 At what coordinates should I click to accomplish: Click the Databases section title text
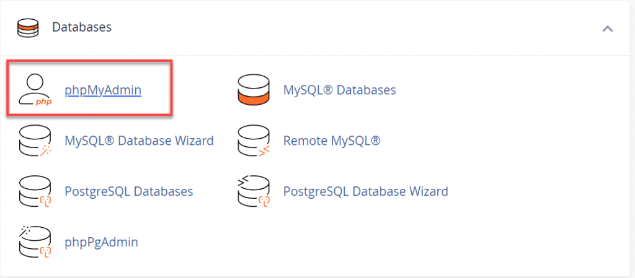click(x=82, y=28)
